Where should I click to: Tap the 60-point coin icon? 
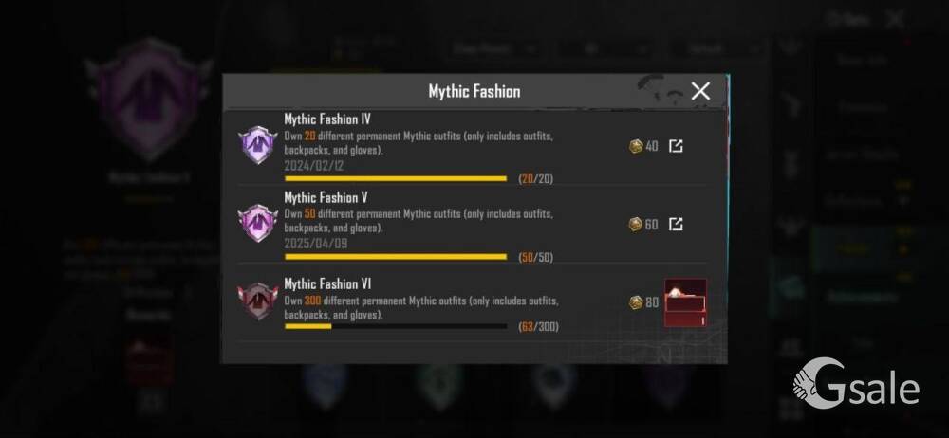[x=636, y=225]
